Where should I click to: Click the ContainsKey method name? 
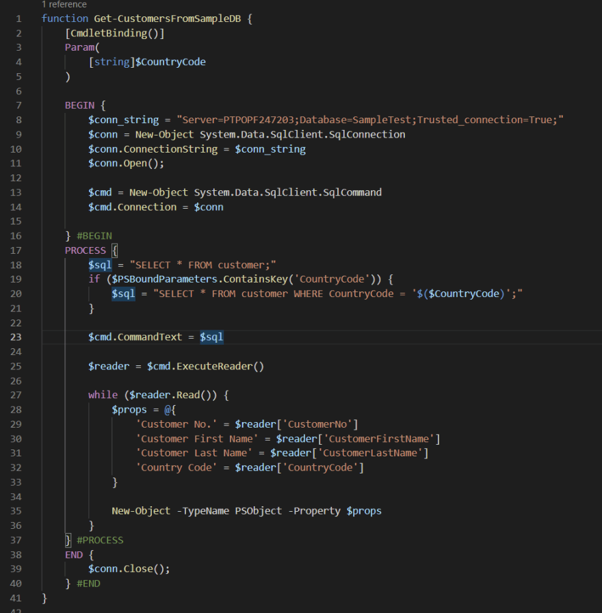coord(256,279)
